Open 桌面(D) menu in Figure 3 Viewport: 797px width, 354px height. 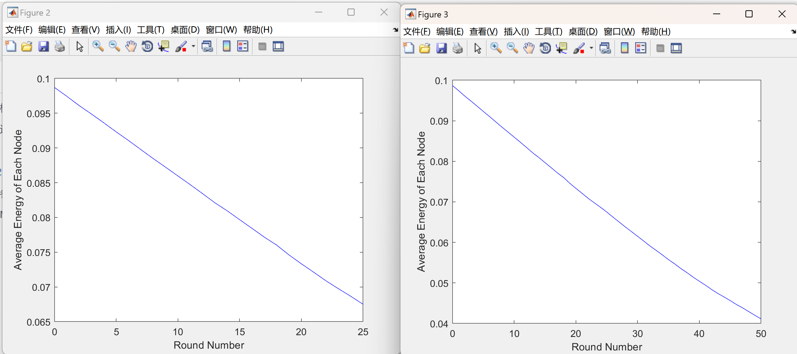point(583,32)
